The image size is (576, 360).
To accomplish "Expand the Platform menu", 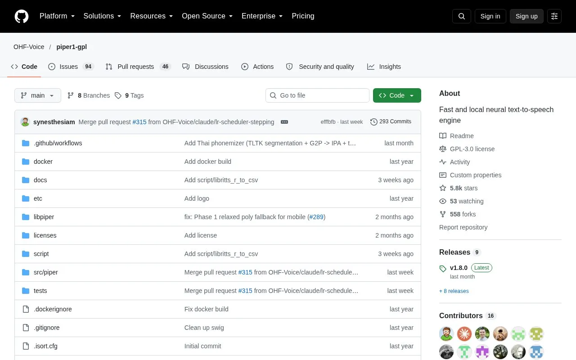I will click(x=57, y=16).
